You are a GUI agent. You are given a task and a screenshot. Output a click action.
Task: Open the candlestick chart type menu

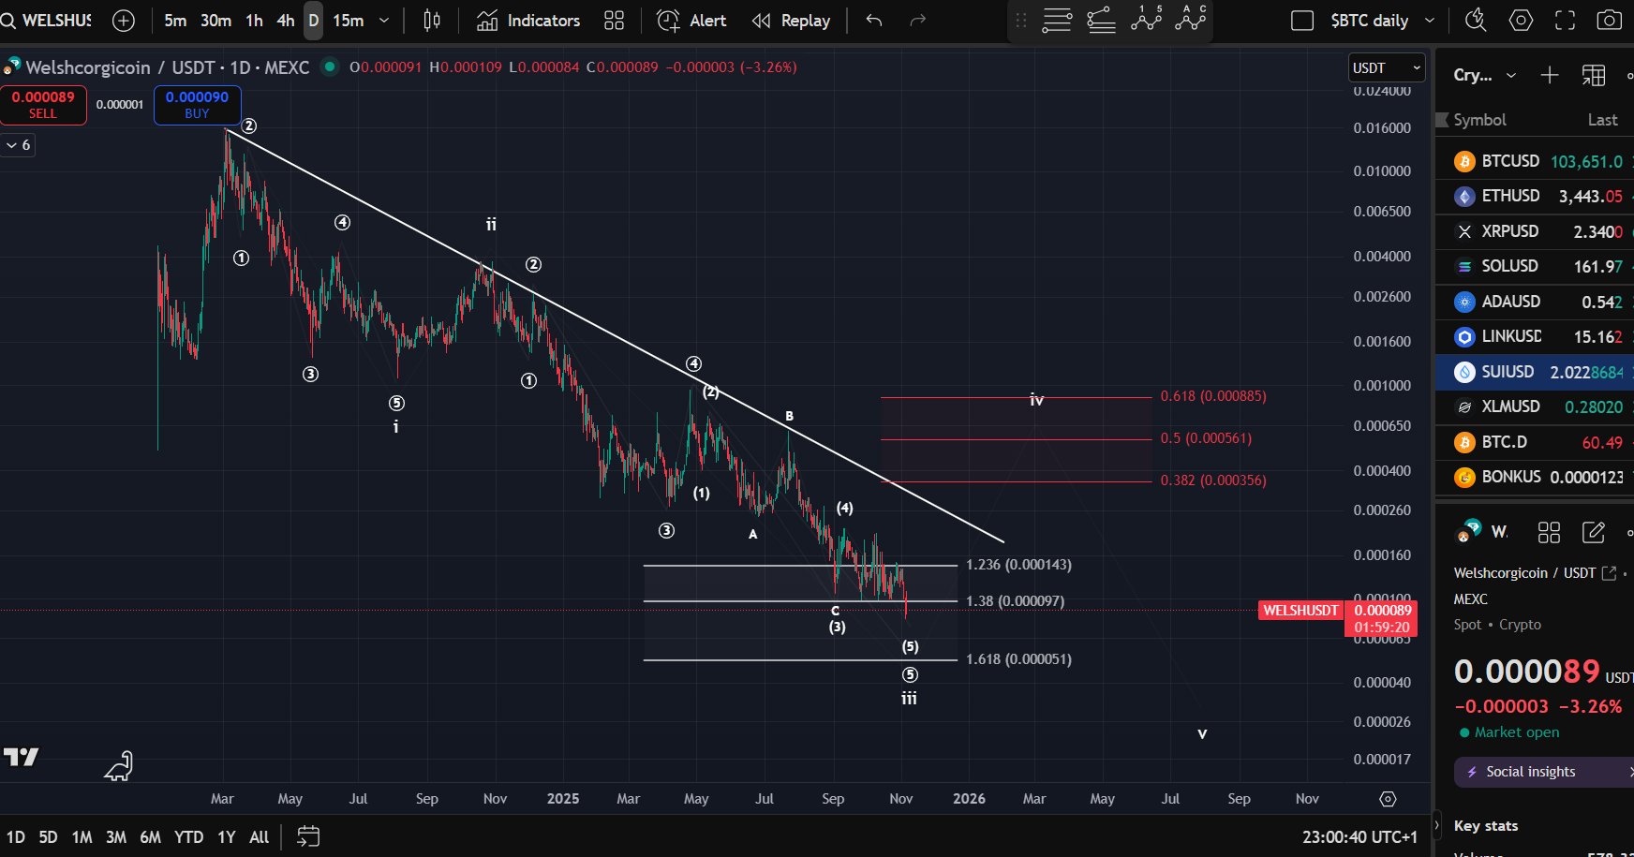[x=432, y=21]
